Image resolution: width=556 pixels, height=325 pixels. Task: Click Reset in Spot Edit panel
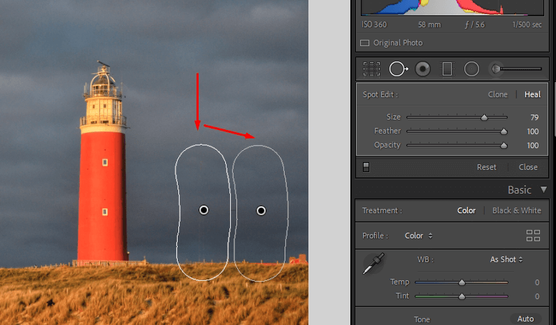pos(486,167)
